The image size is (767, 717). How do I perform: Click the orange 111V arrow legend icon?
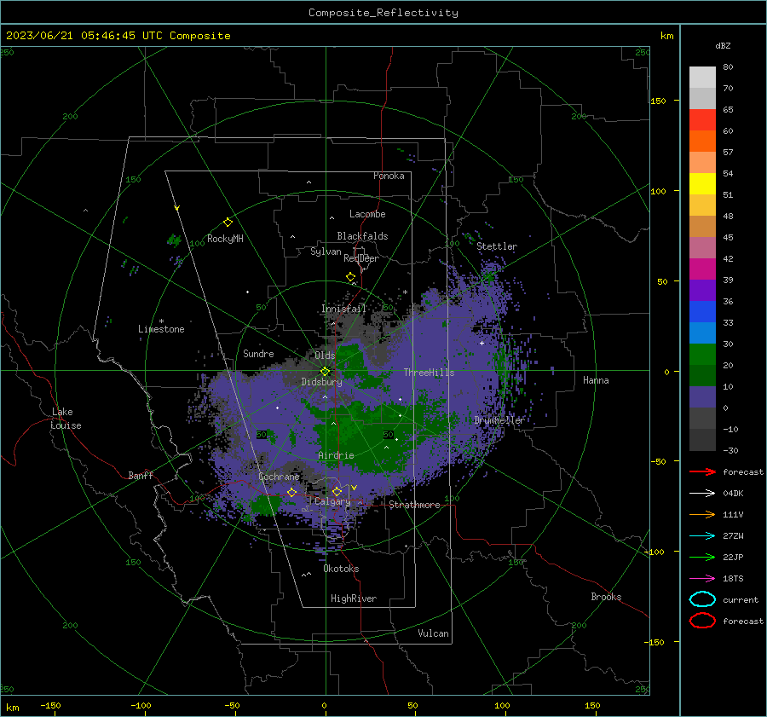(702, 514)
